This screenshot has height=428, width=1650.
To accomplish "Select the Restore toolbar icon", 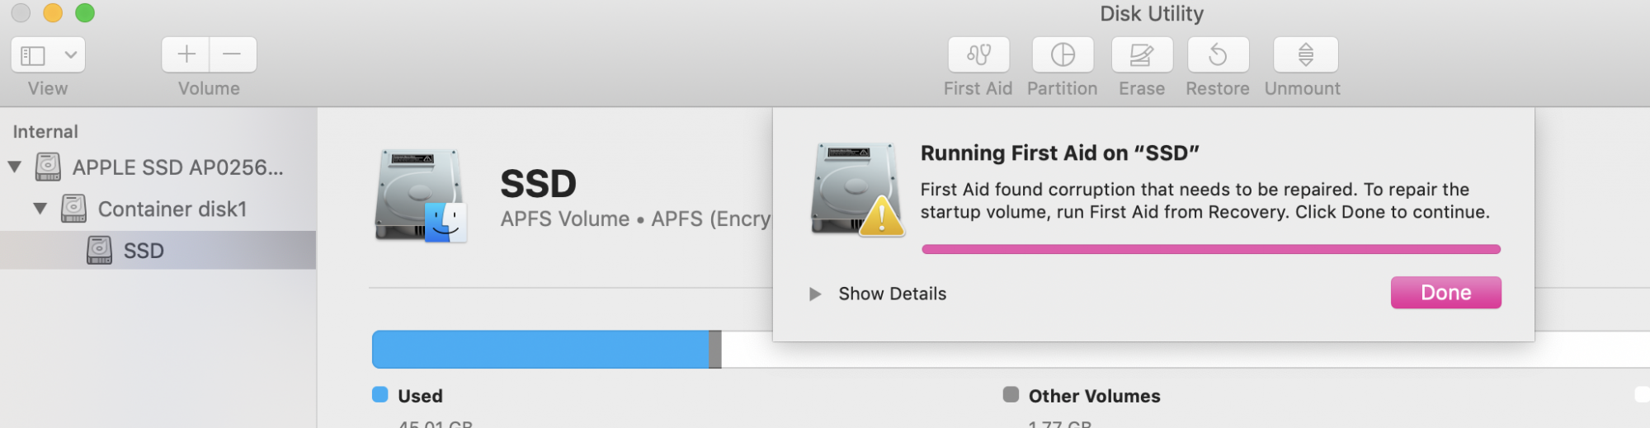I will [x=1218, y=55].
